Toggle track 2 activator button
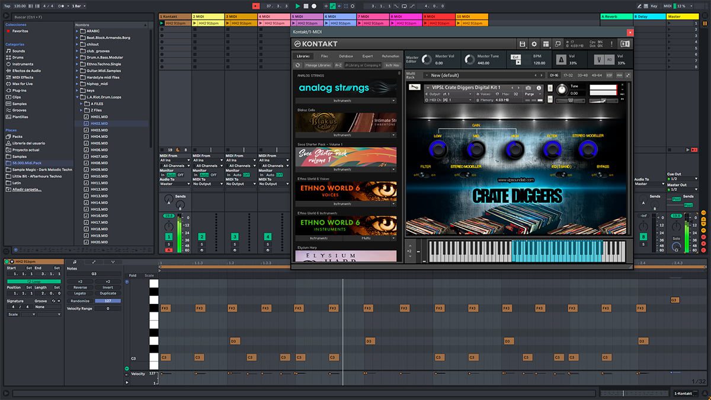The image size is (711, 400). 202,237
